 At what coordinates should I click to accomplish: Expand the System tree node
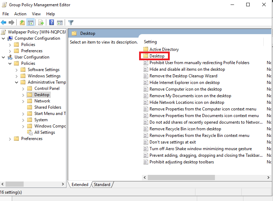coord(23,120)
